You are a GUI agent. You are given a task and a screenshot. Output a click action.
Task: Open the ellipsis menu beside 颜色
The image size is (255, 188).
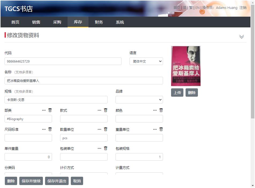155,110
